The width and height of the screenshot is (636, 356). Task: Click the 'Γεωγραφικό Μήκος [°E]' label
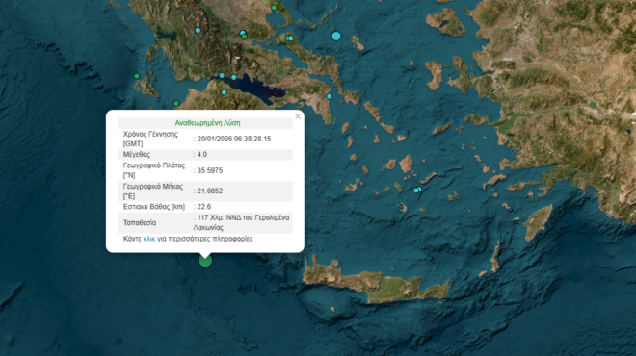(x=153, y=191)
